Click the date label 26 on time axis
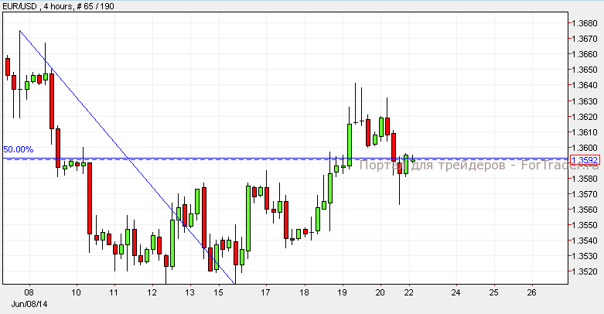Viewport: 604px width, 314px height. click(x=532, y=292)
